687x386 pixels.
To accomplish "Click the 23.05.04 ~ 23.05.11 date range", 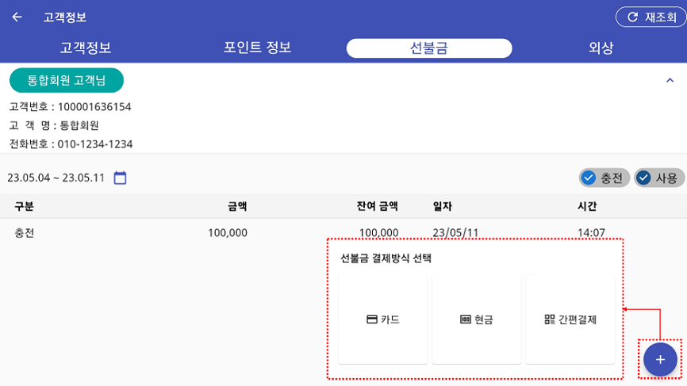I will click(56, 178).
